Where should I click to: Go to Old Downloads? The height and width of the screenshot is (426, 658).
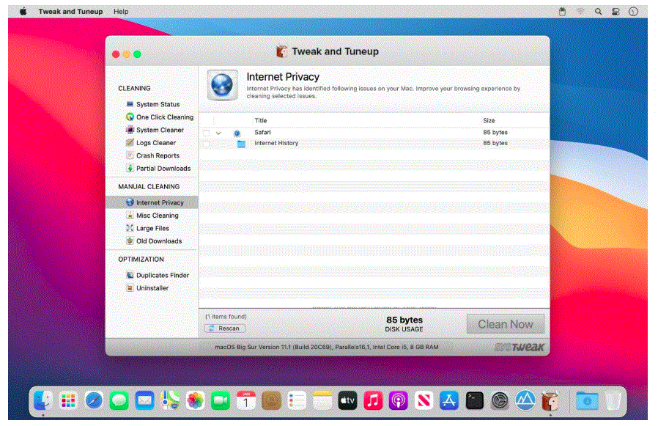(154, 241)
